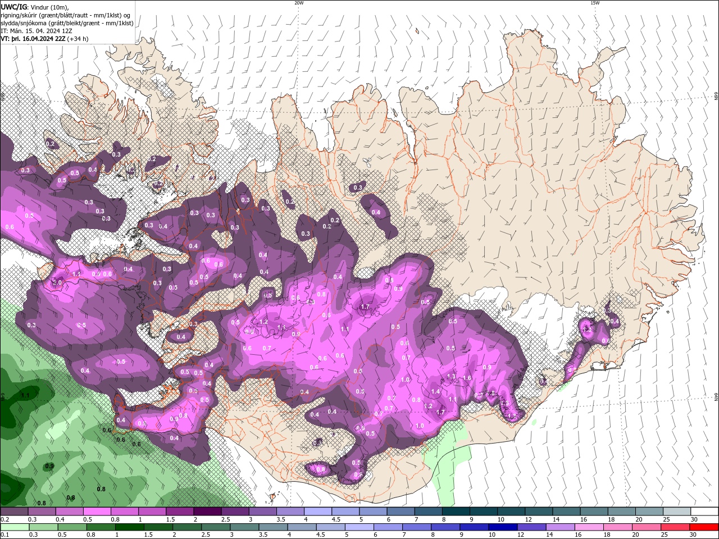Select the white snow swatch at 30
Image resolution: width=719 pixels, height=539 pixels.
coord(704,511)
